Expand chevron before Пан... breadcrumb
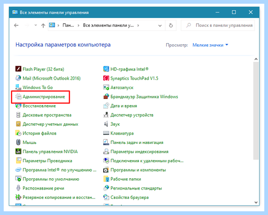 click(x=59, y=25)
